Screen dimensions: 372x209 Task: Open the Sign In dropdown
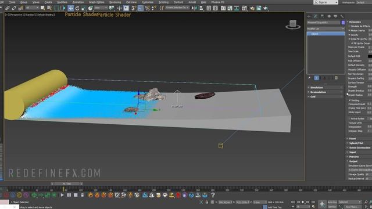tap(325, 2)
